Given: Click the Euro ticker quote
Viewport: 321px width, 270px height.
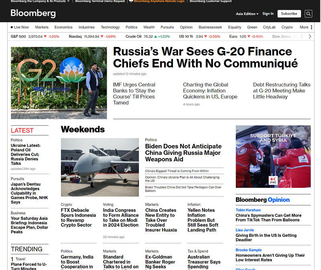Looking at the screenshot, I should [x=246, y=37].
